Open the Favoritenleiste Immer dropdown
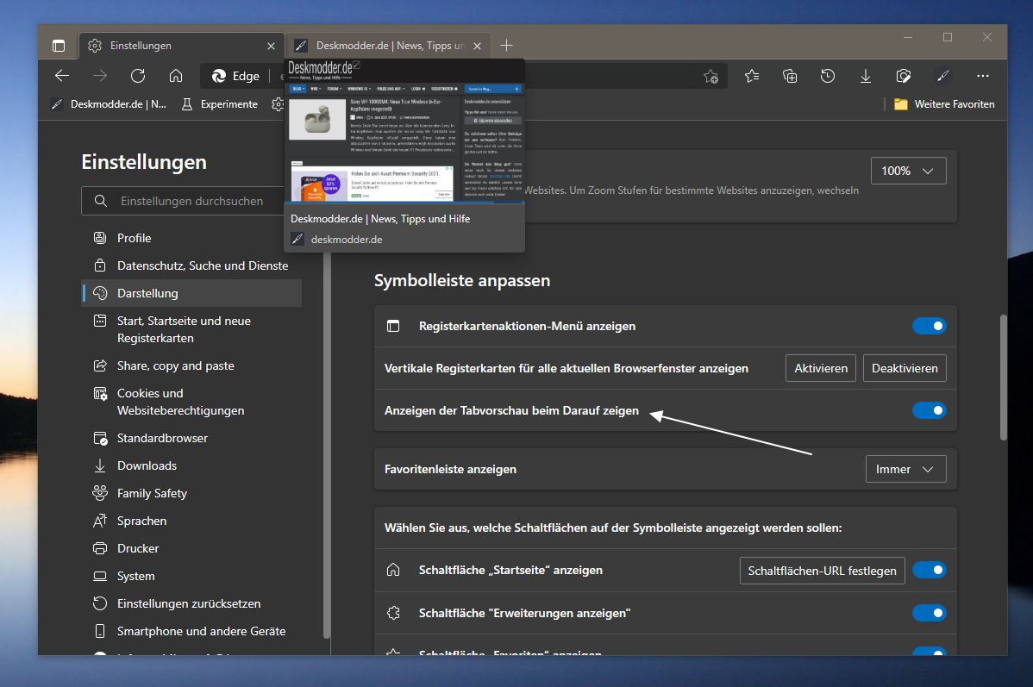This screenshot has width=1033, height=687. click(x=906, y=469)
